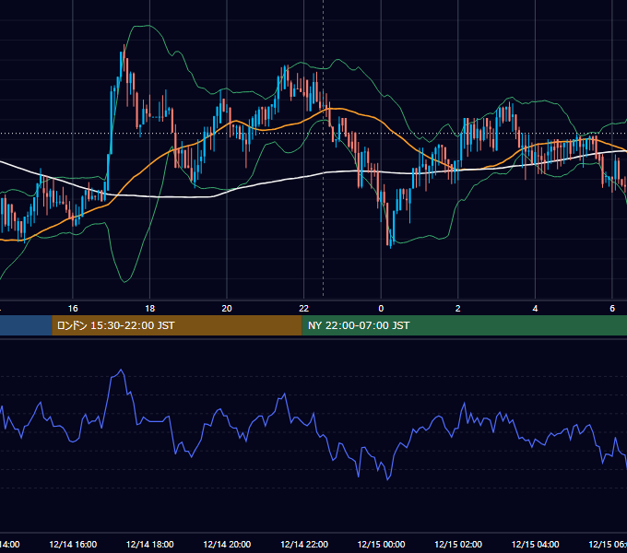627x553 pixels.
Task: Click the 12/14 16:00 time label
Action: (73, 544)
